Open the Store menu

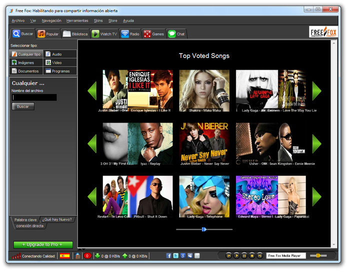(112, 21)
